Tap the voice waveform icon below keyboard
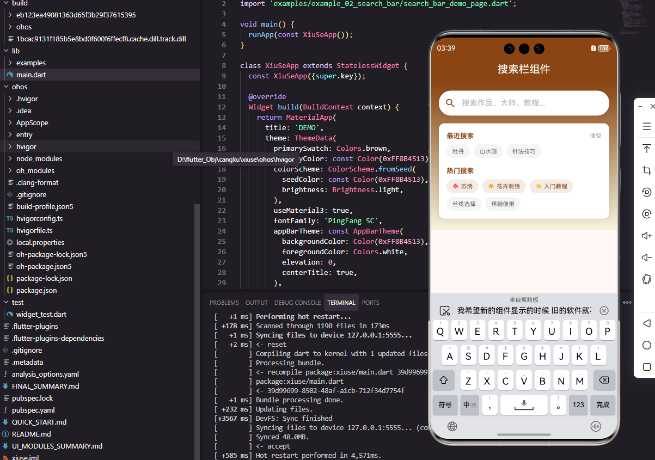The height and width of the screenshot is (460, 655). point(596,426)
